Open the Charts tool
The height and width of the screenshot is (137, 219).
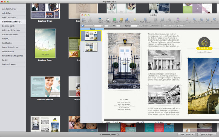[x=127, y=19]
